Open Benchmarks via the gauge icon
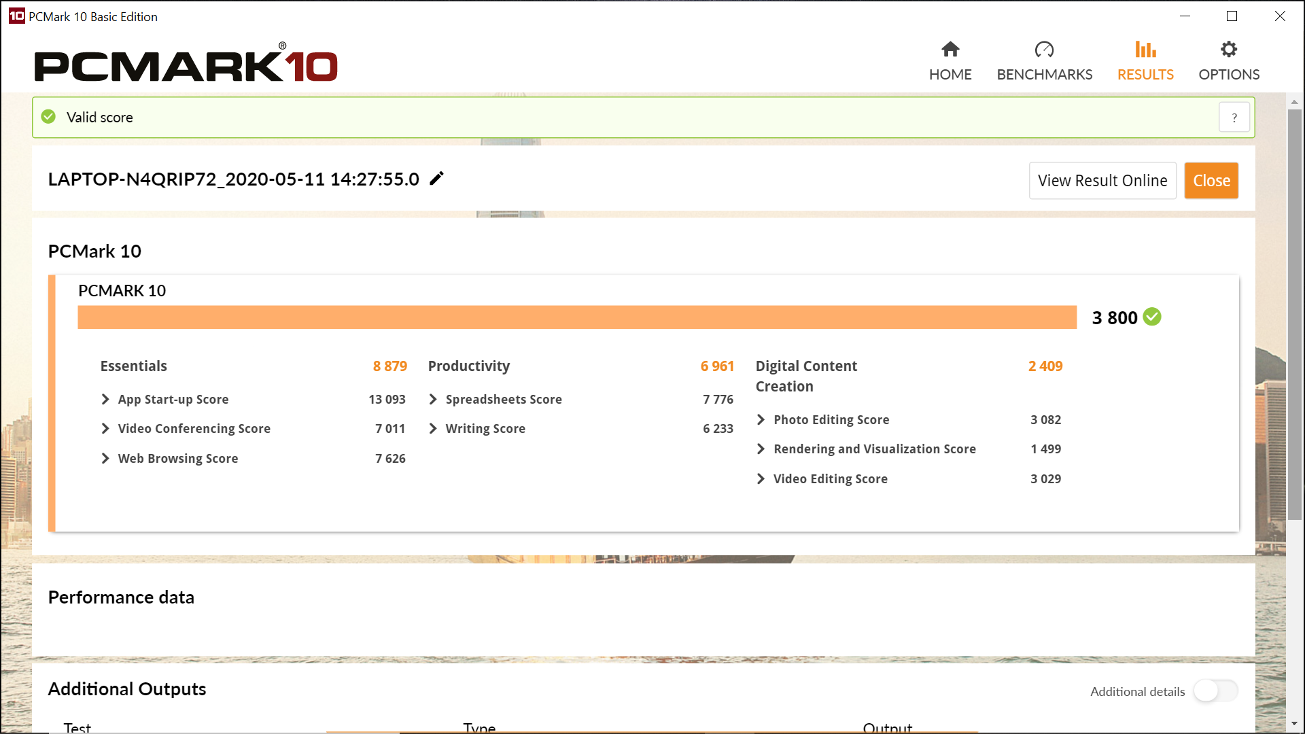Screen dimensions: 1305x734 (1044, 50)
